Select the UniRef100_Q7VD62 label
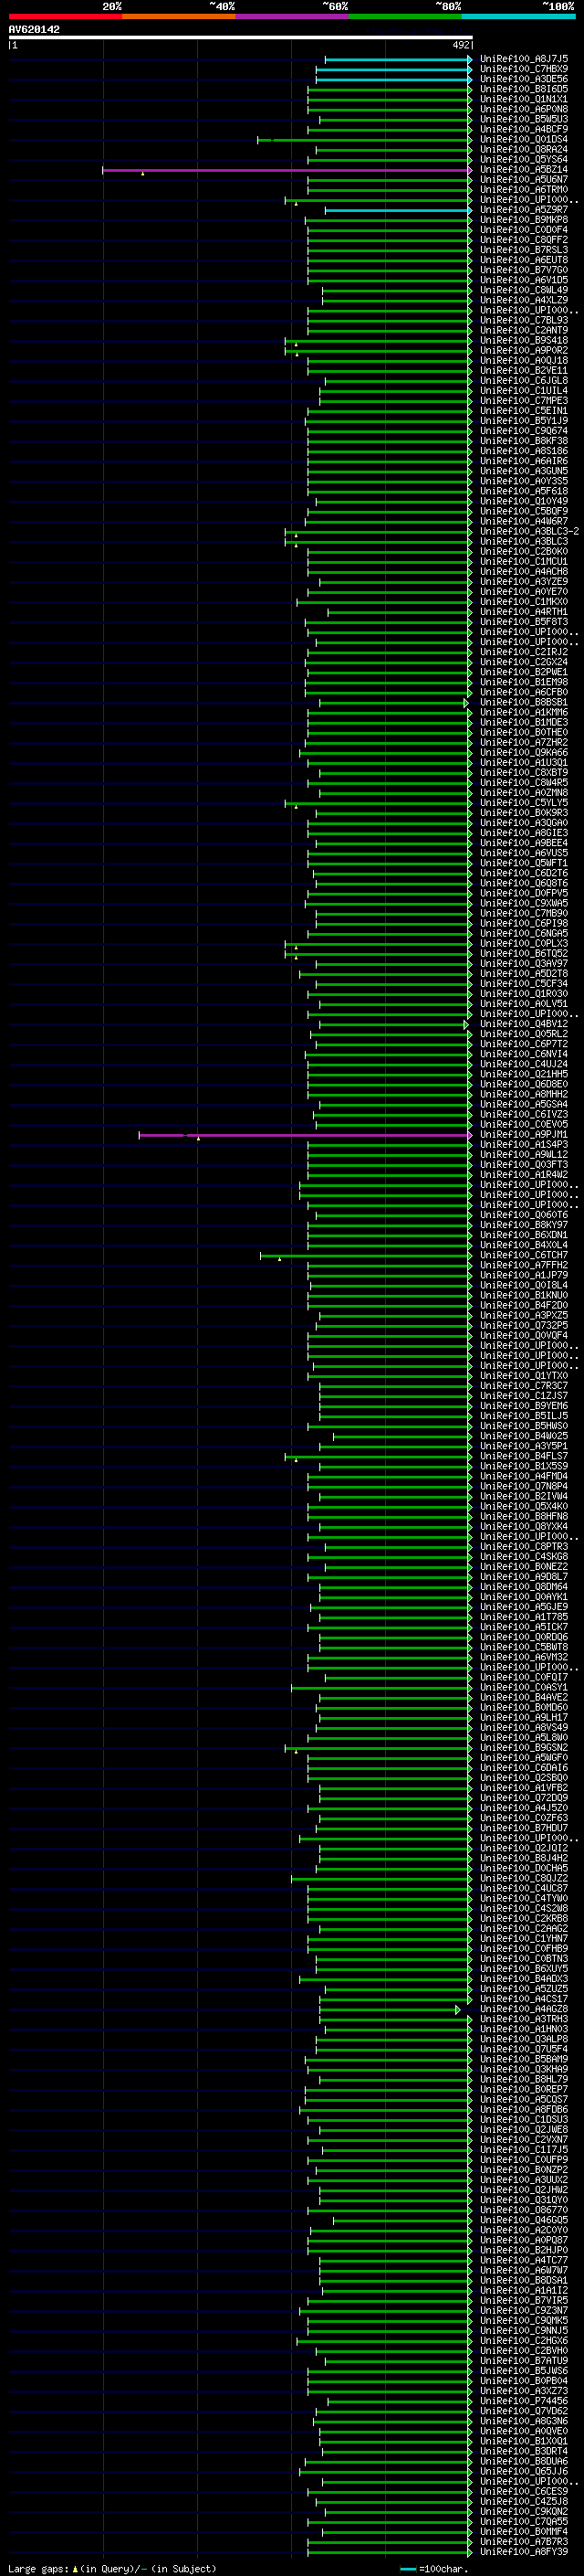584x2576 pixels. [x=524, y=2411]
